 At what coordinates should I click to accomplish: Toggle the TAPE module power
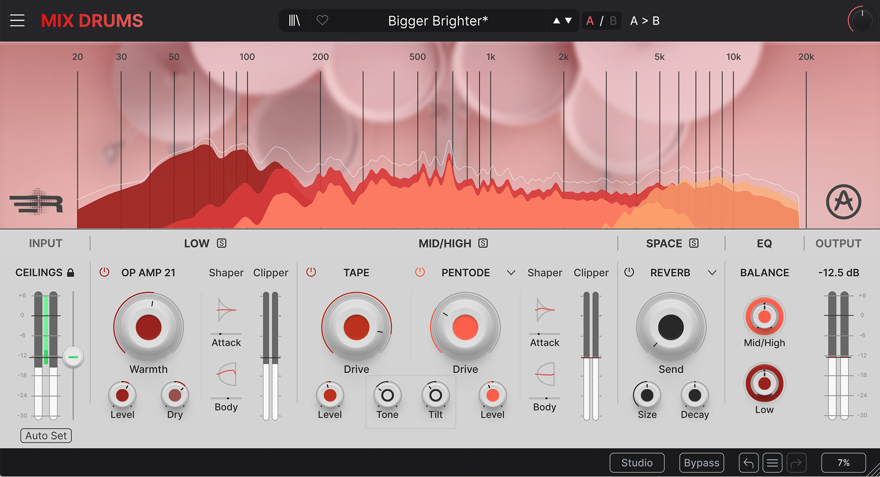pos(311,272)
